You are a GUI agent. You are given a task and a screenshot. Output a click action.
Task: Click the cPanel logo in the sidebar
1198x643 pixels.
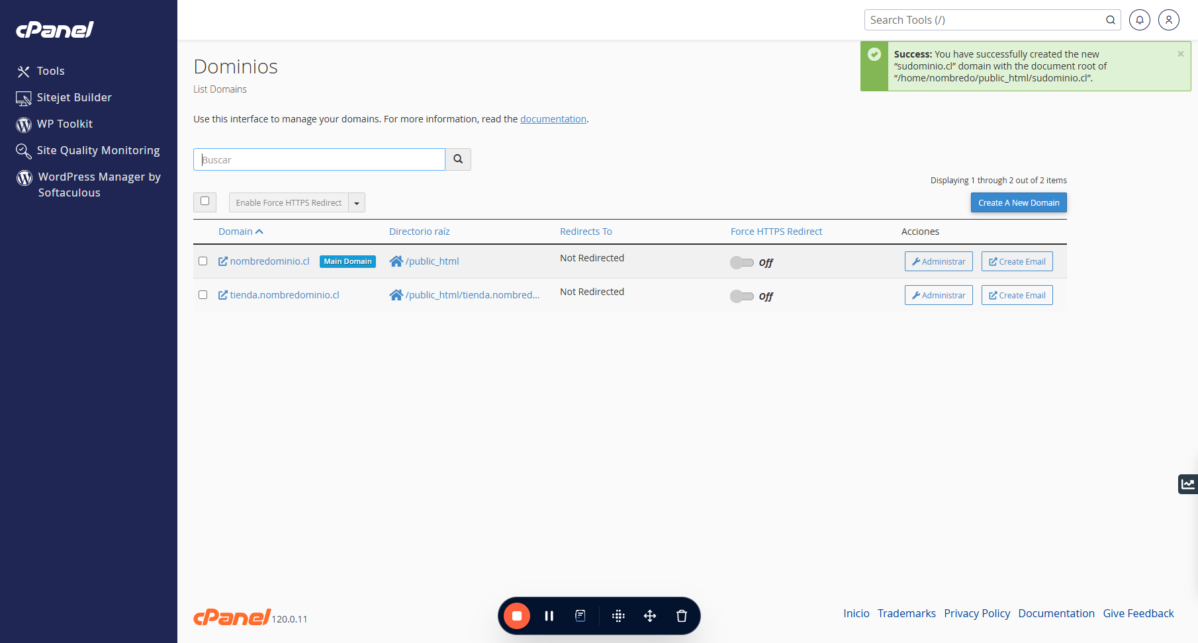pos(55,30)
